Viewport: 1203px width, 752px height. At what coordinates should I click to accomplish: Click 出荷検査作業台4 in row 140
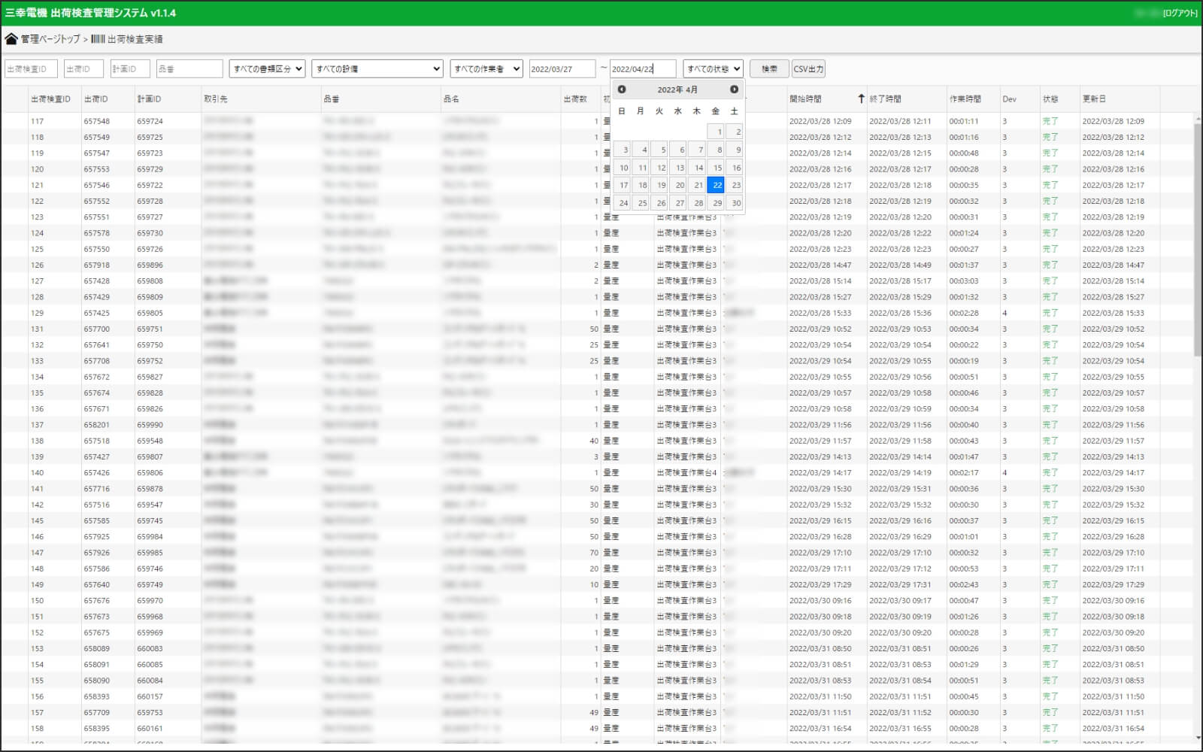pos(686,472)
